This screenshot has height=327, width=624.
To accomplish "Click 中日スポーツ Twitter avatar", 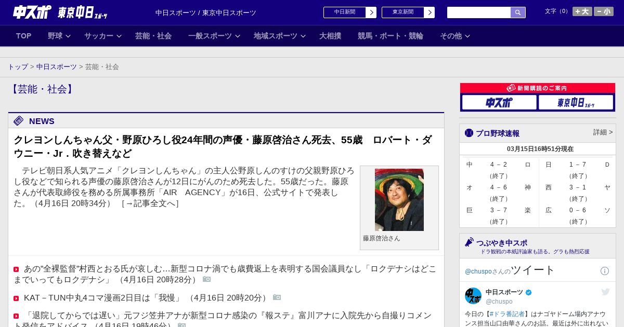I will click(473, 296).
